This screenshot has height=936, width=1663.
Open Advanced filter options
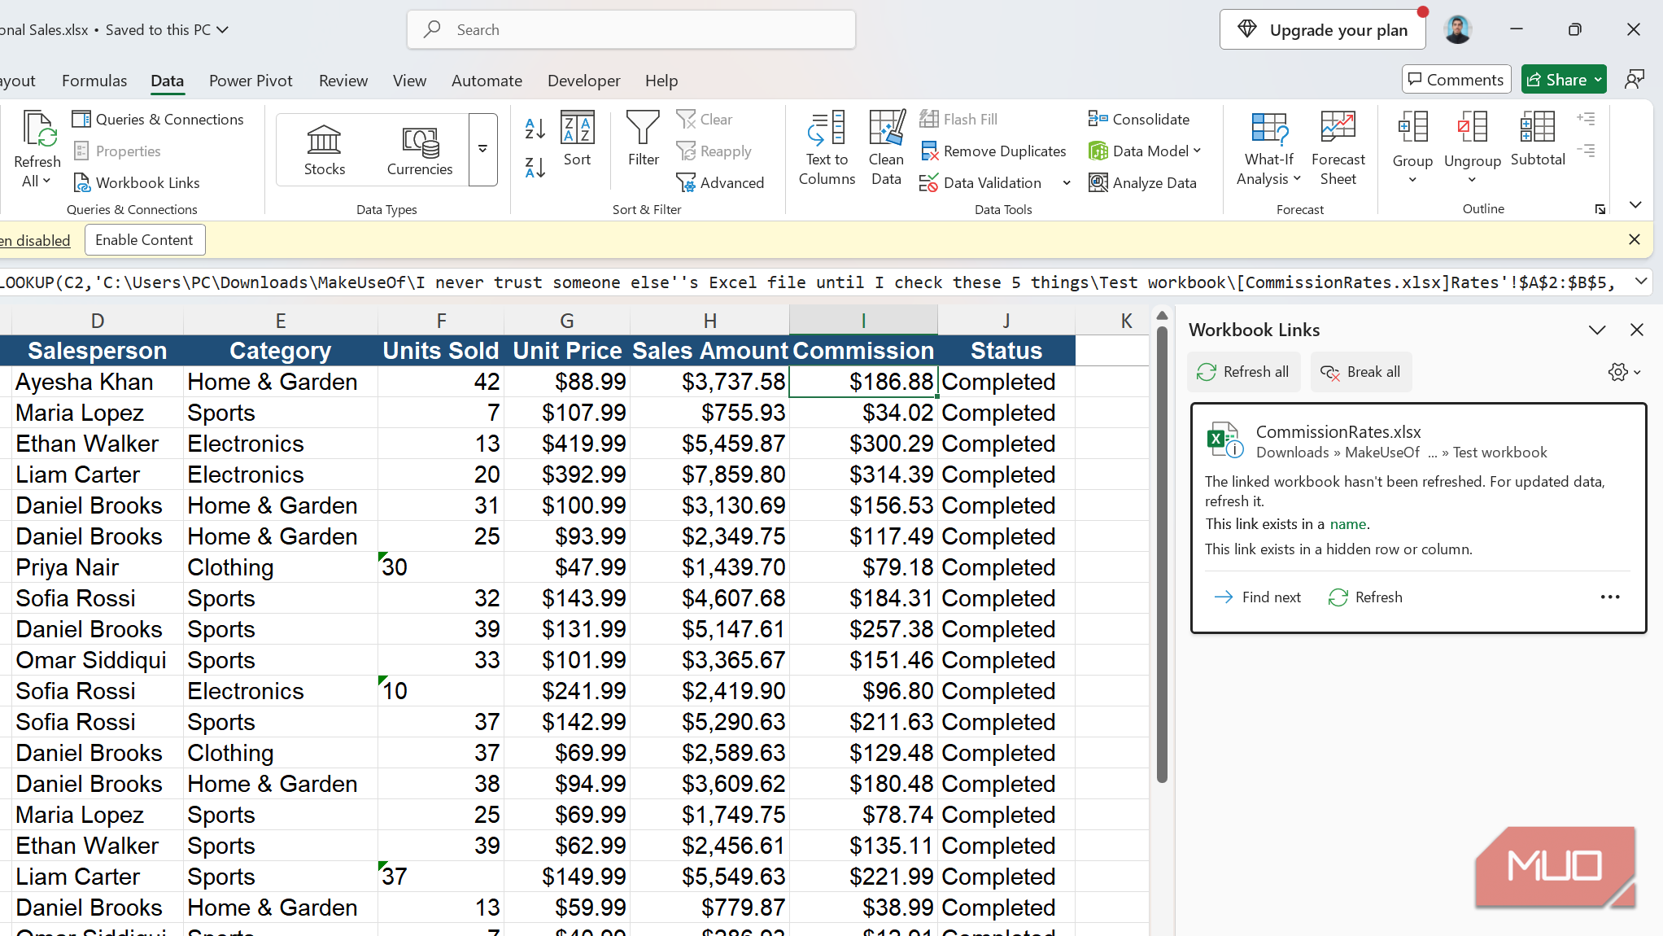pyautogui.click(x=720, y=183)
